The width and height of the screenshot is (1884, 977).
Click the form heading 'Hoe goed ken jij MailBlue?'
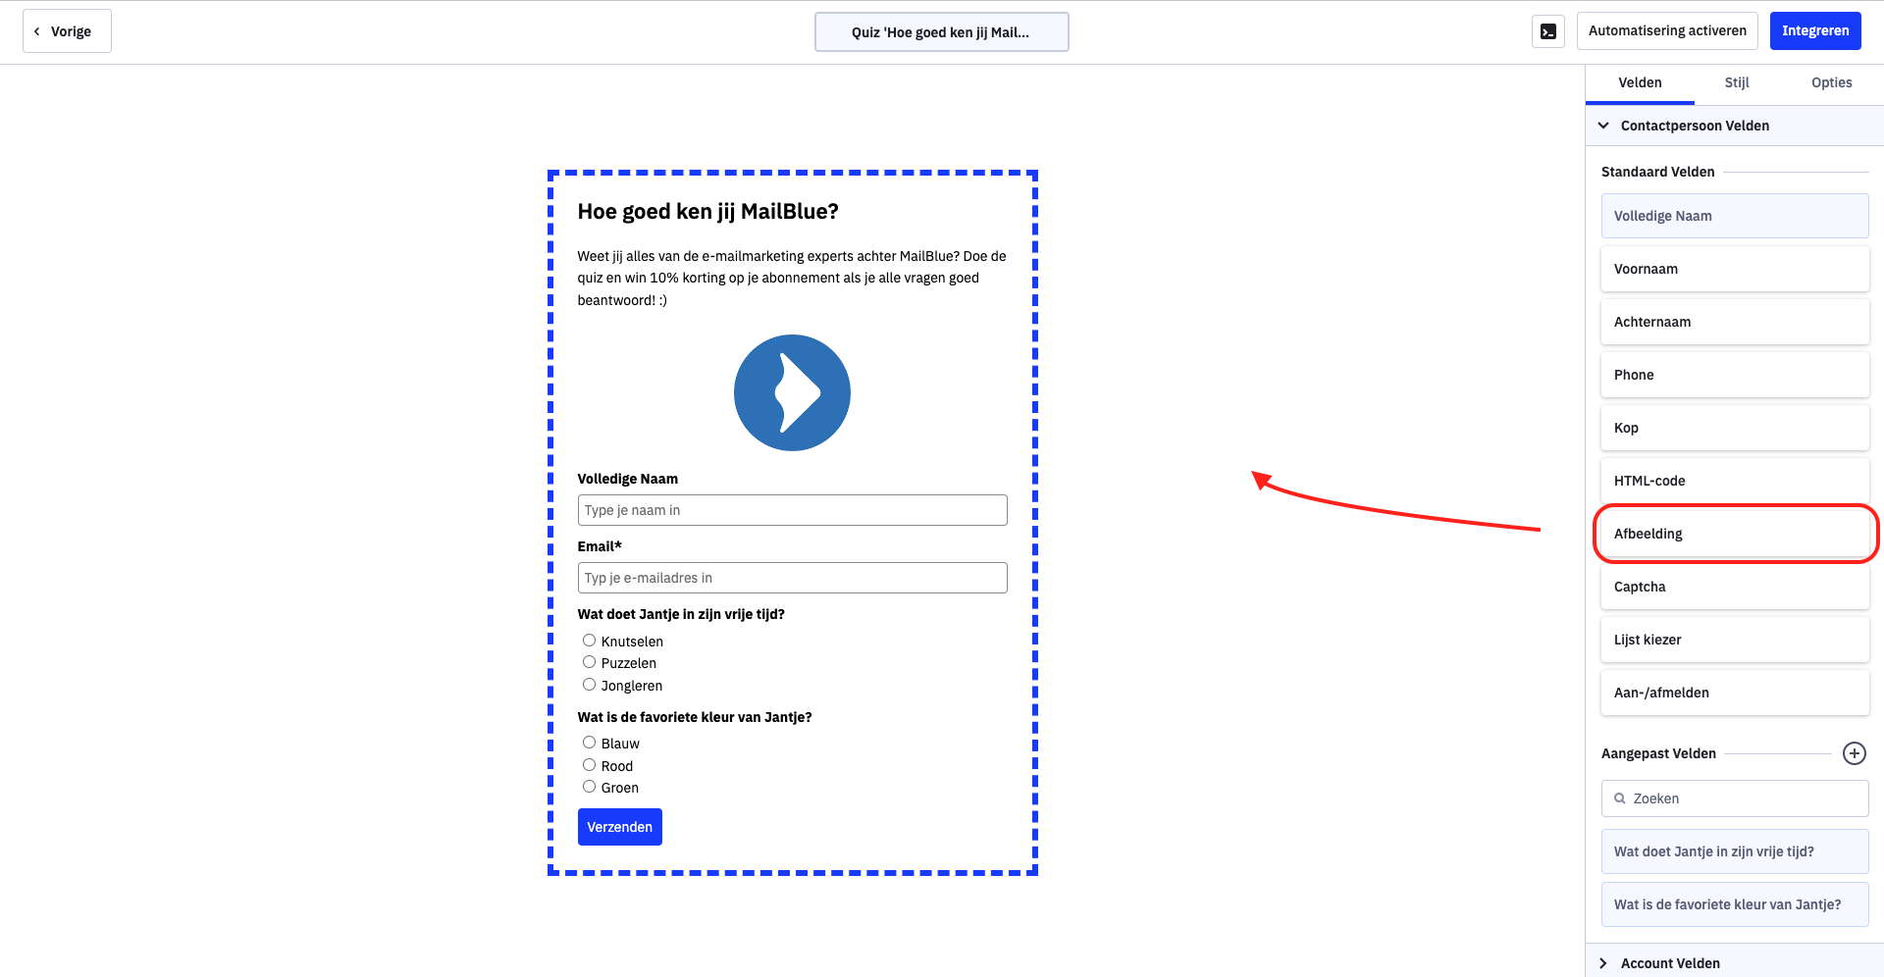tap(707, 212)
